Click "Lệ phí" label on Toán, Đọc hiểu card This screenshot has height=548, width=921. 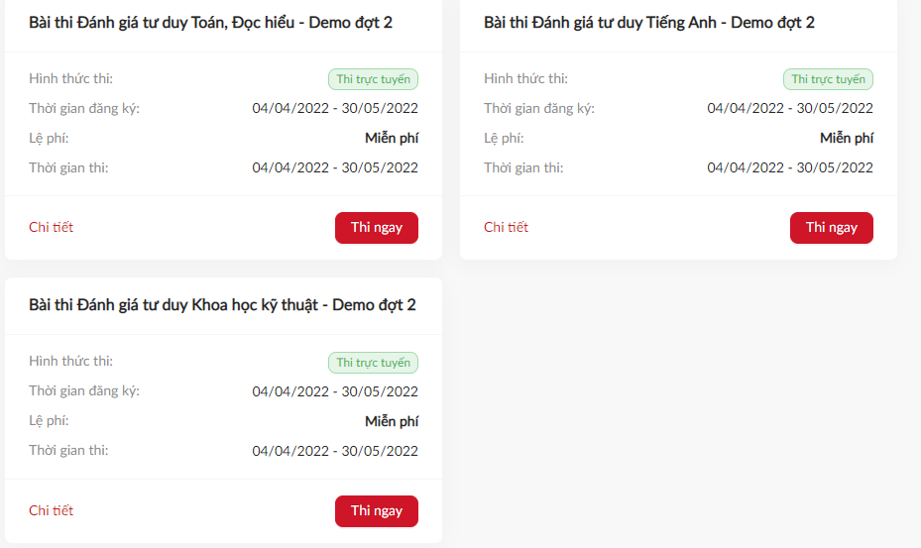(49, 138)
